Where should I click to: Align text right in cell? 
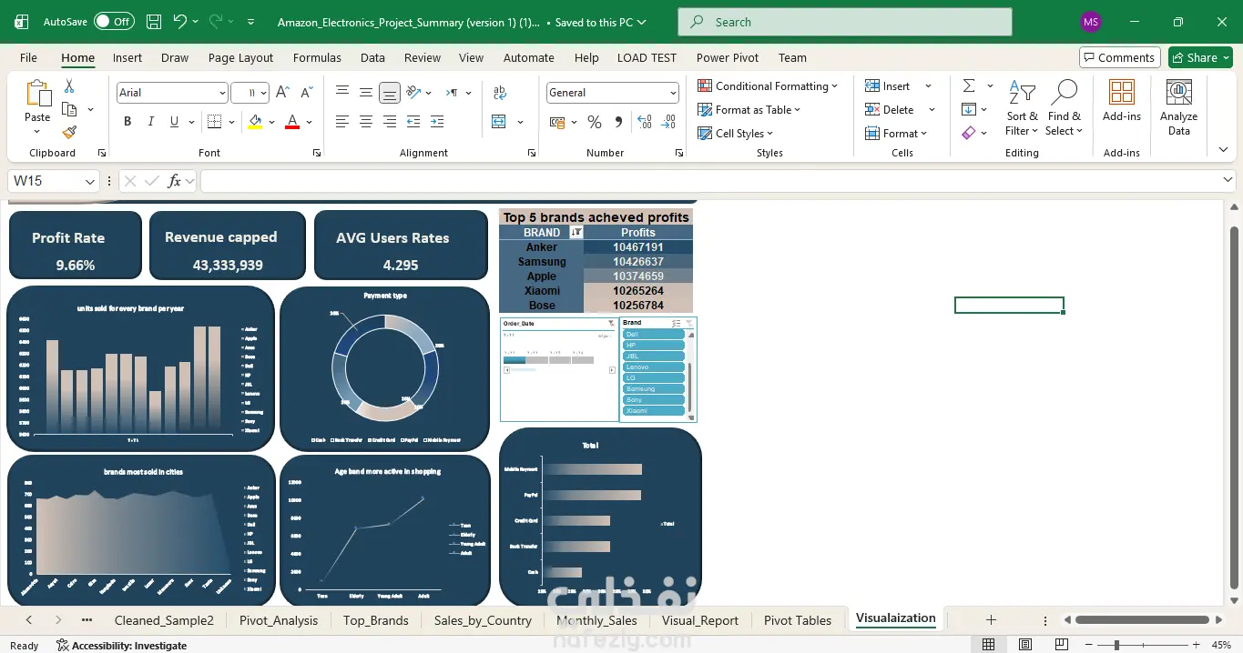(x=390, y=122)
